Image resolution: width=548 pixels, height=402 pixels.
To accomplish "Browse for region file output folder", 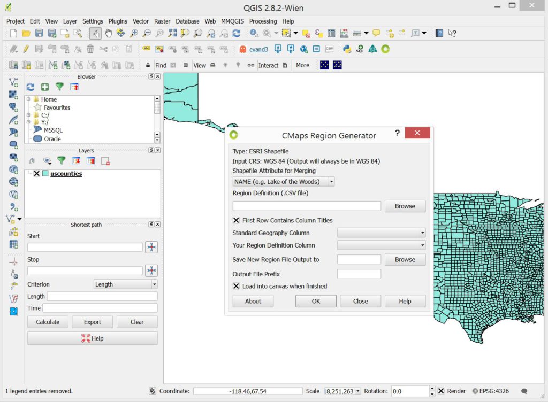I will pyautogui.click(x=405, y=259).
